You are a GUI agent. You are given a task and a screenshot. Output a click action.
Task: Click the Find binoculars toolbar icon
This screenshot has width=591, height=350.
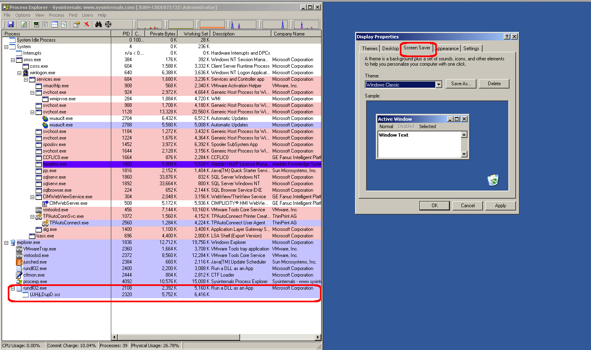coord(98,24)
